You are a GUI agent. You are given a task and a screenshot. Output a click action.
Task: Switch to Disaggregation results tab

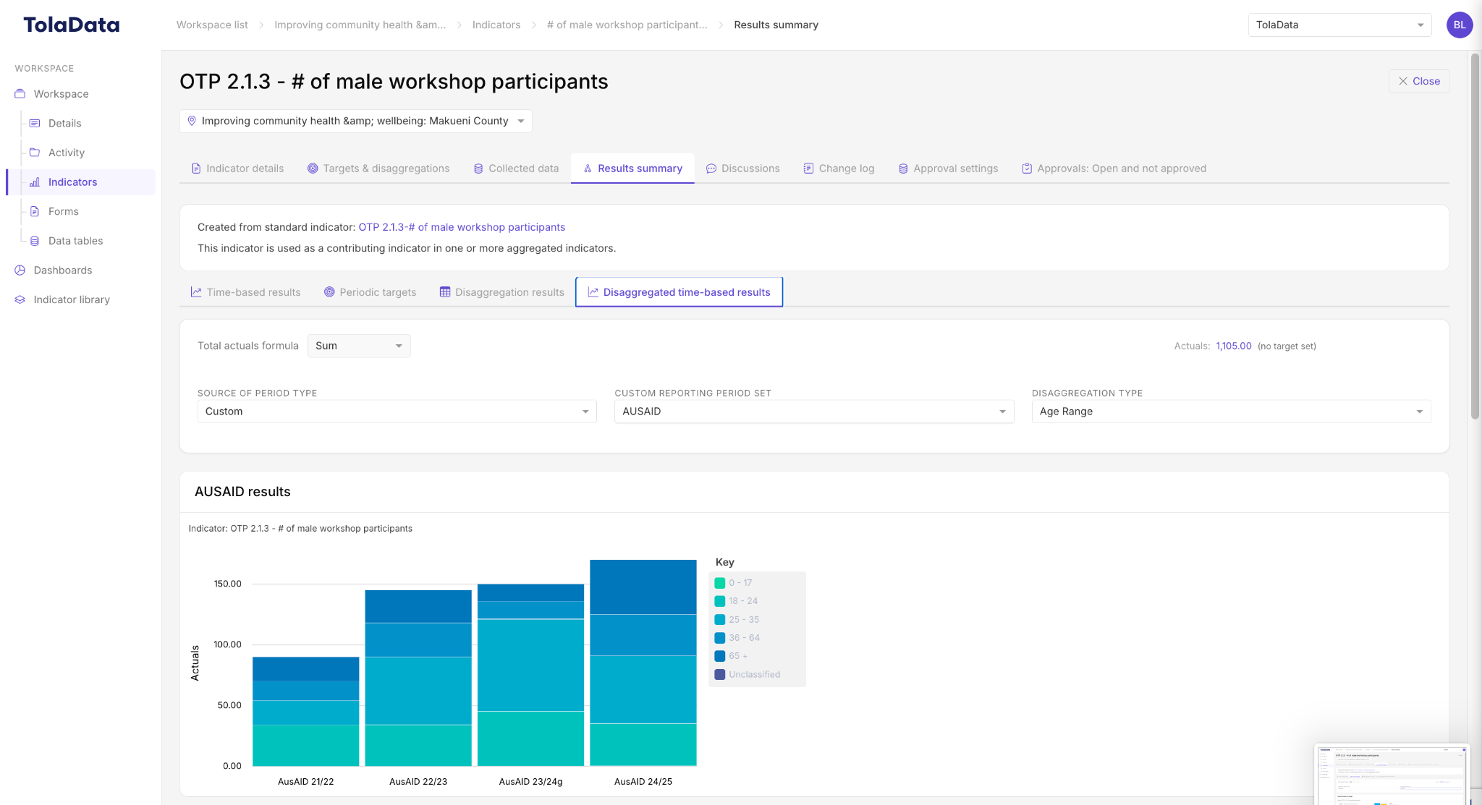(501, 292)
